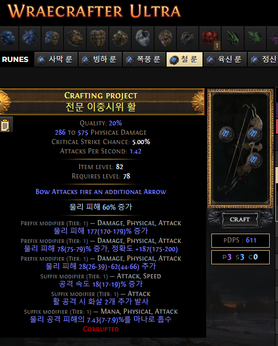Click the bow item image thumbnail
The width and height of the screenshot is (278, 346).
tap(241, 148)
